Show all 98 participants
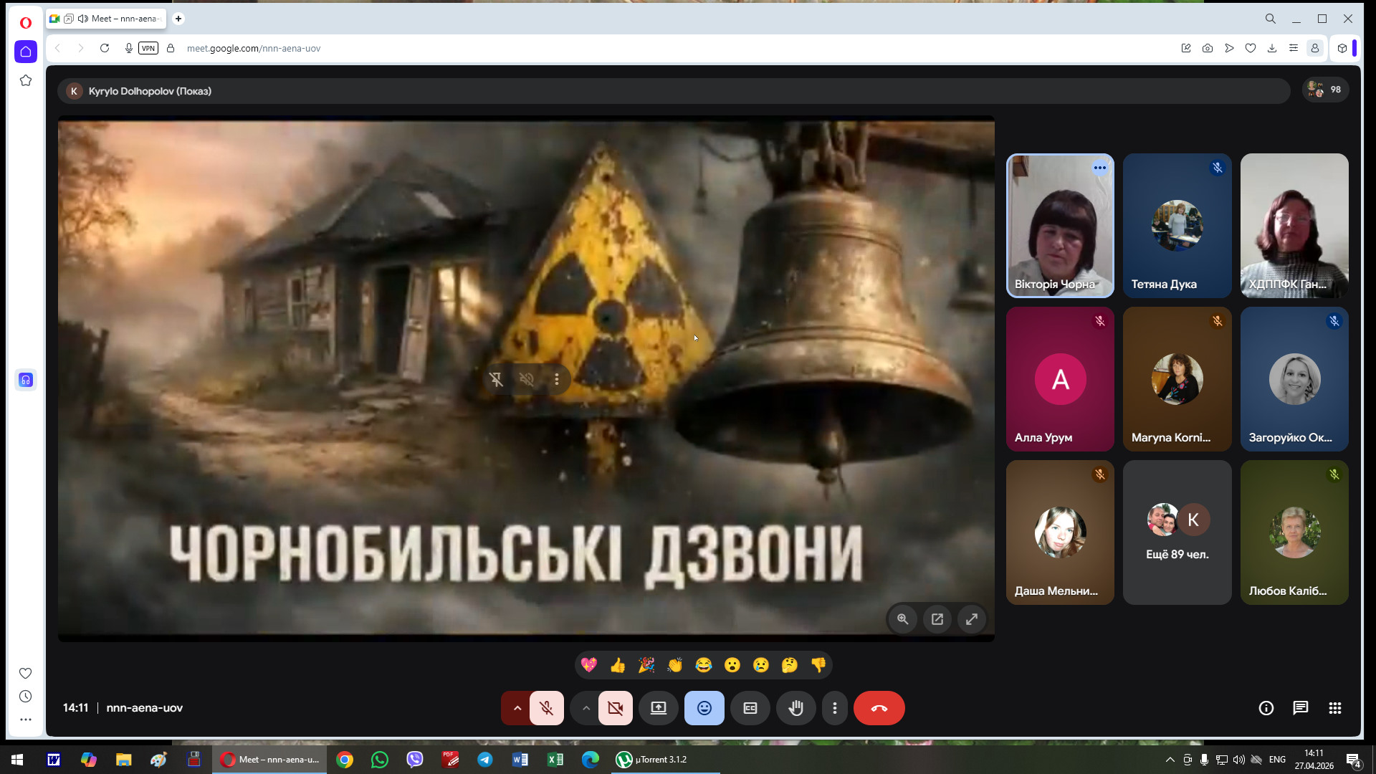 [1325, 90]
